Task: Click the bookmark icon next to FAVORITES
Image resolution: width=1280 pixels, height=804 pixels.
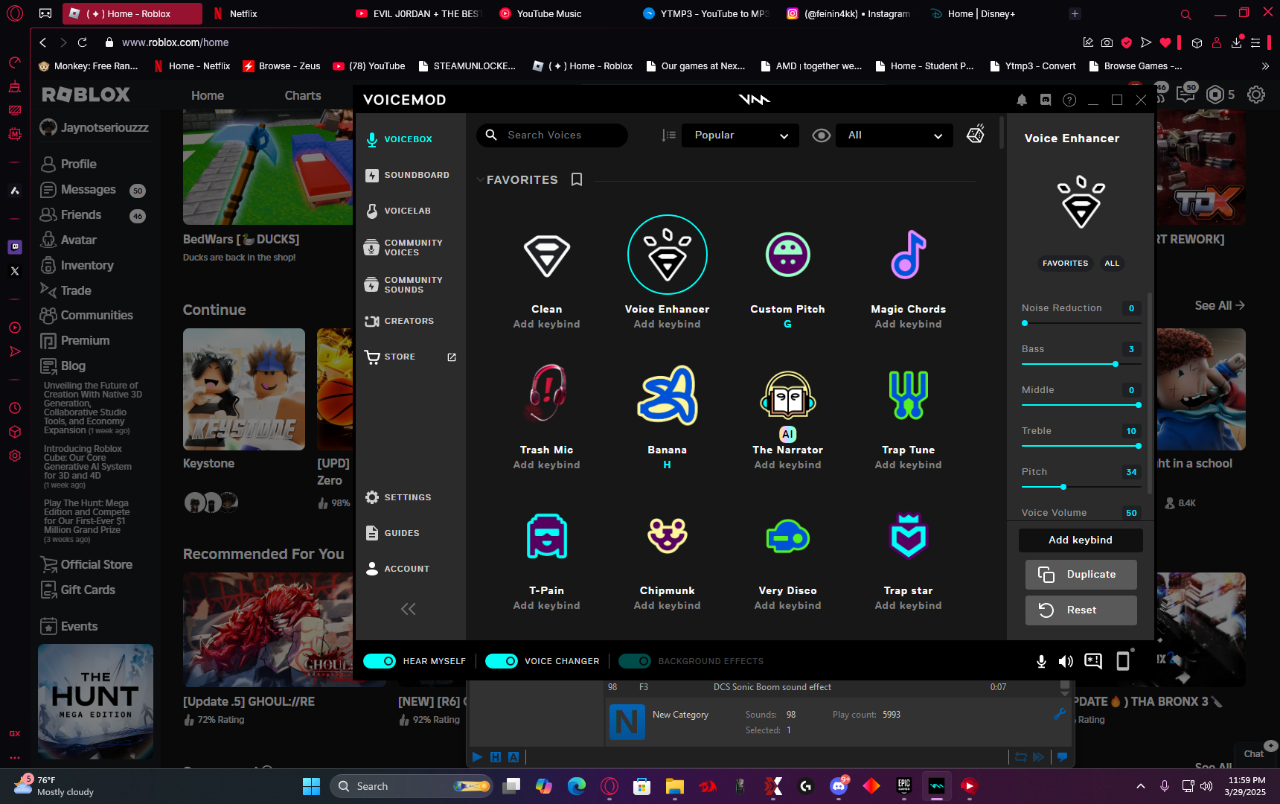Action: pos(577,179)
